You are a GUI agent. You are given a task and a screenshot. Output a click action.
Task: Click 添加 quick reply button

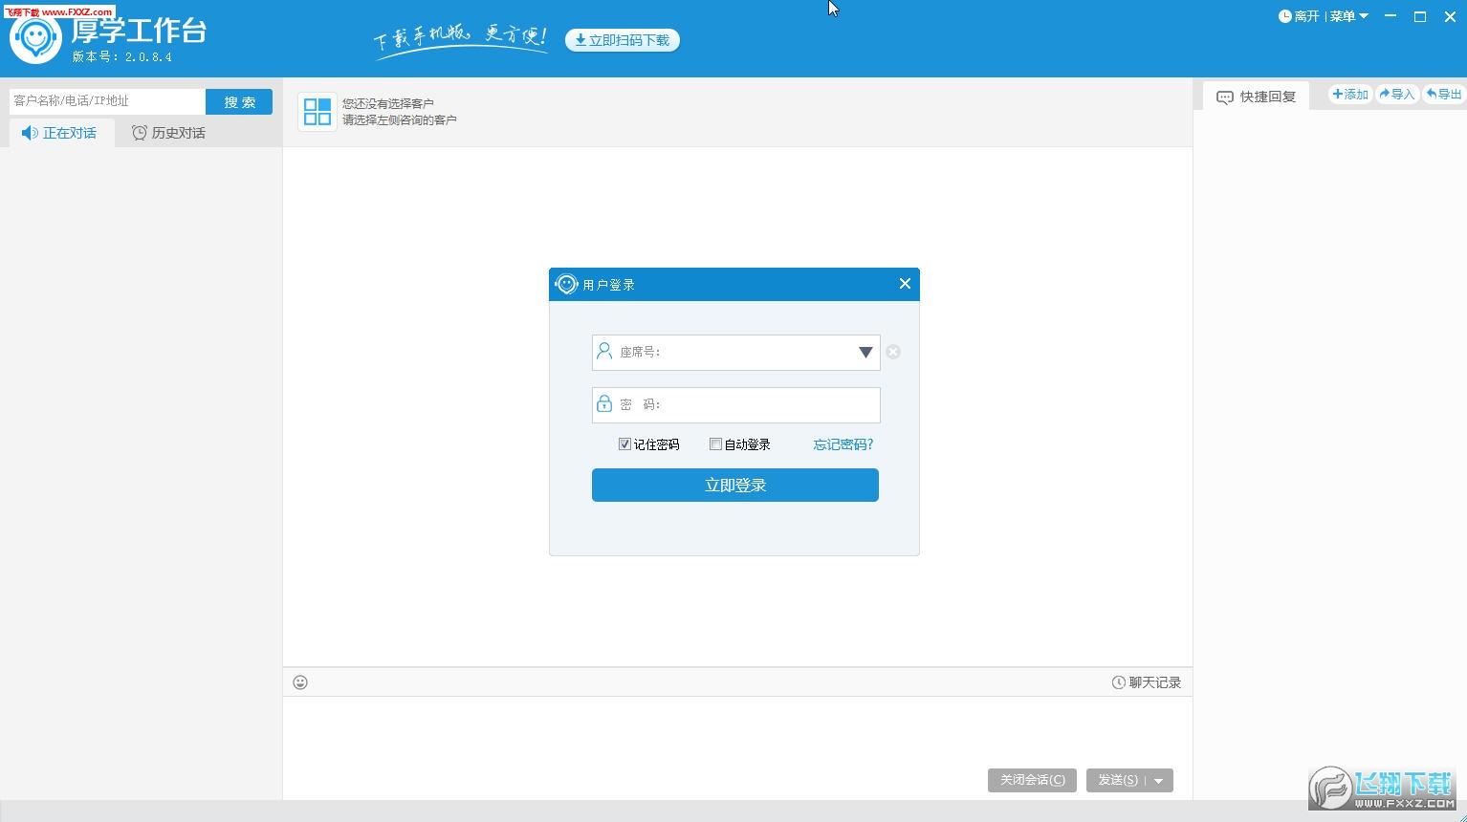[x=1350, y=95]
